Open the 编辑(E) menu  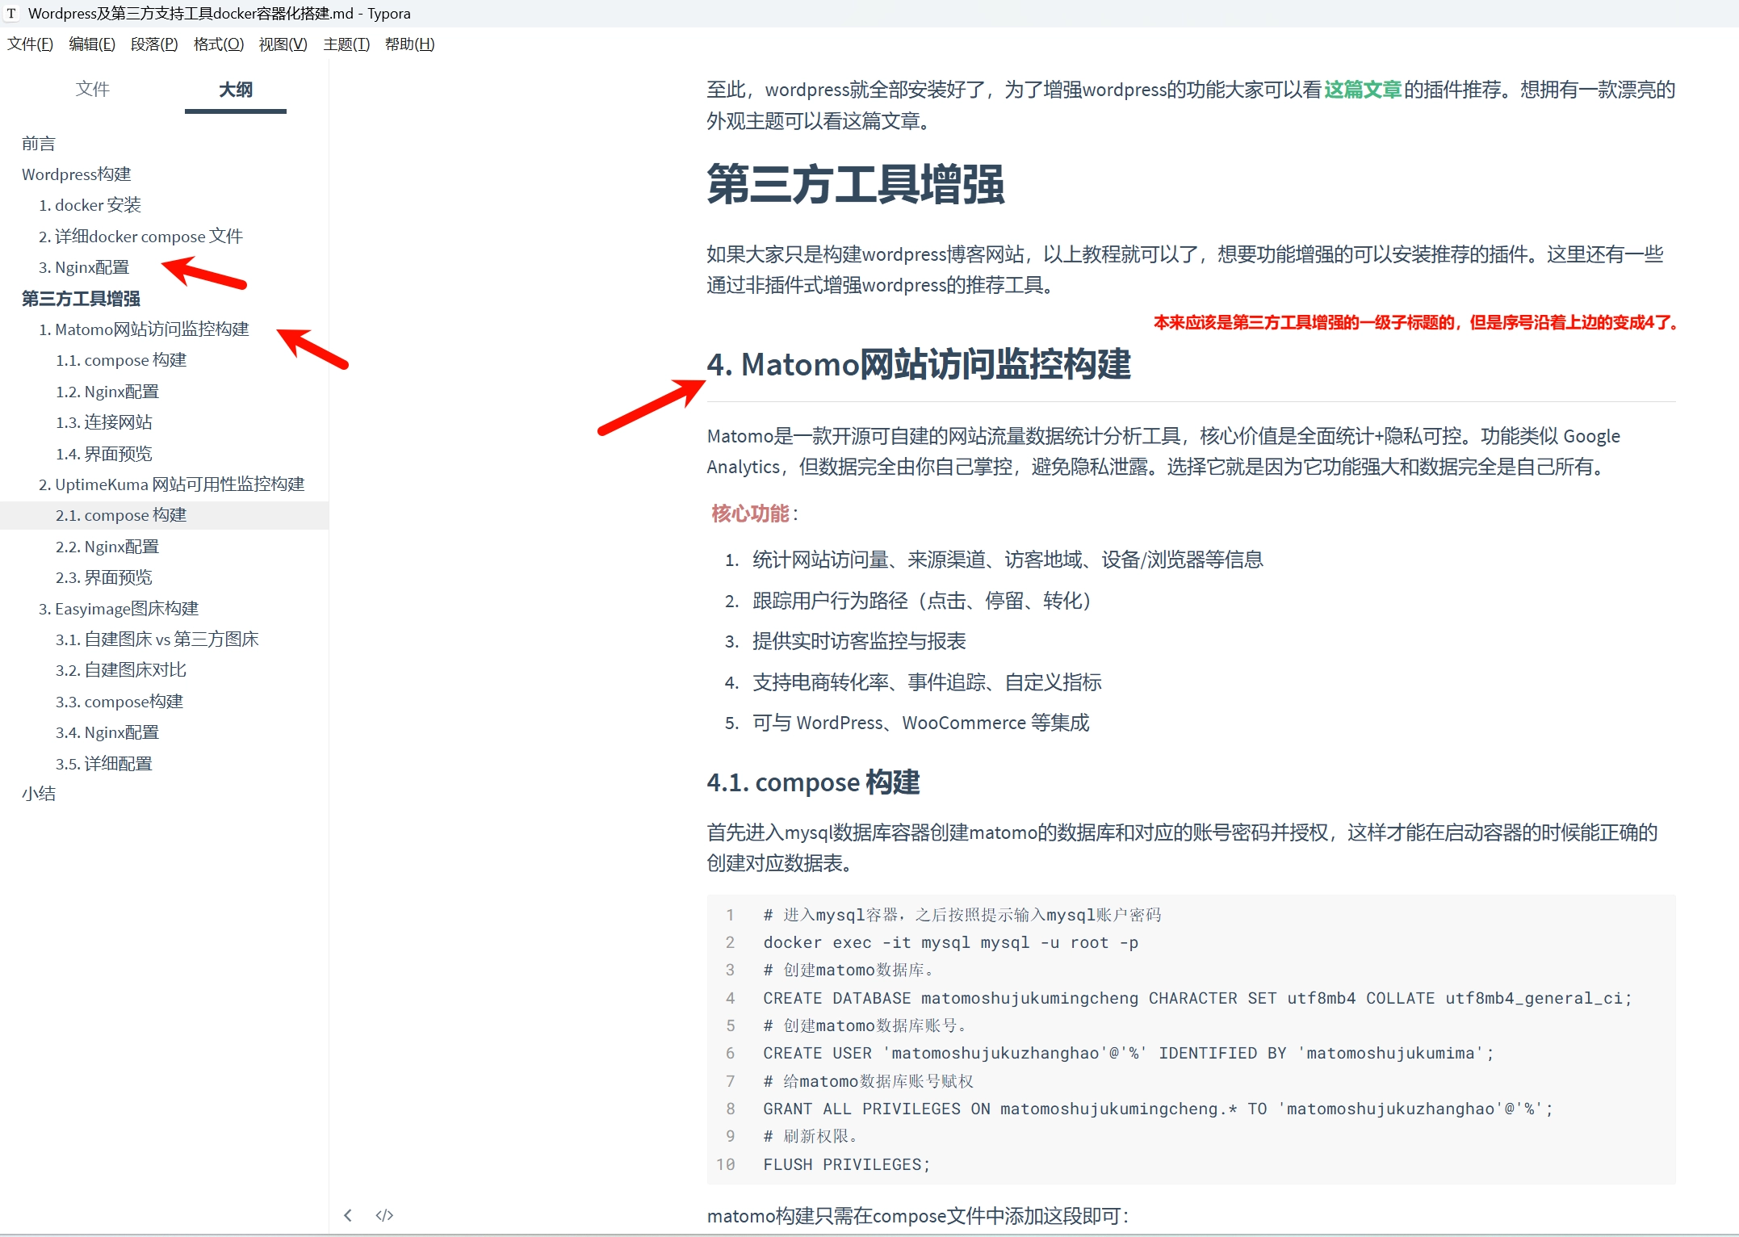click(92, 44)
